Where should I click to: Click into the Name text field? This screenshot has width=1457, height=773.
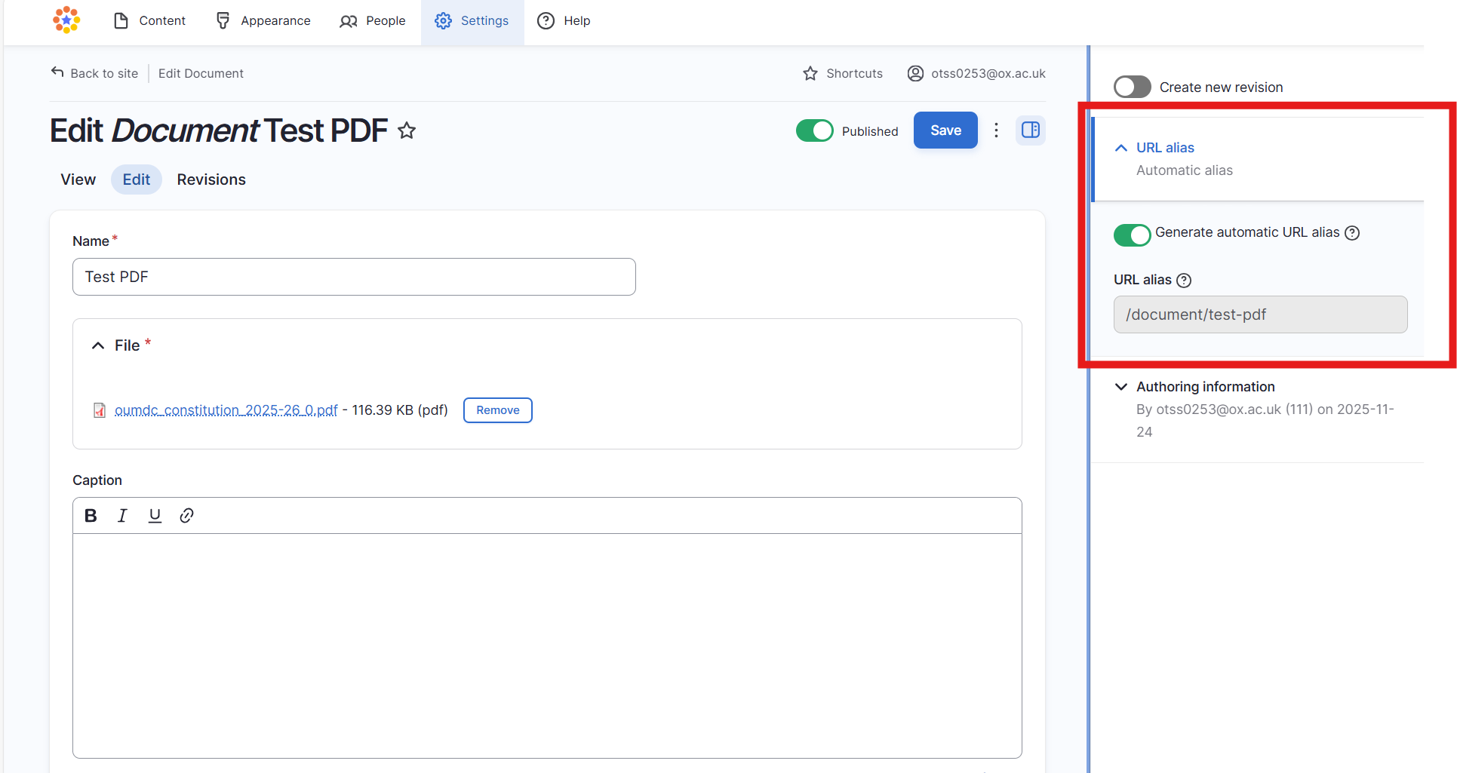pos(354,277)
